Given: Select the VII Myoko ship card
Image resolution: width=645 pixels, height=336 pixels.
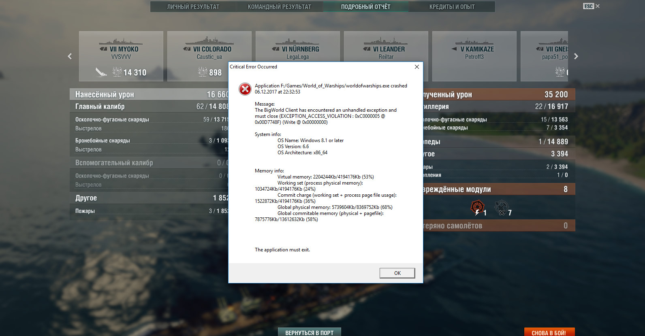Looking at the screenshot, I should (121, 56).
